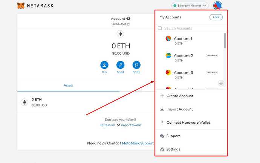260x163 pixels.
Task: Click the search magnifier icon
Action: [x=160, y=28]
